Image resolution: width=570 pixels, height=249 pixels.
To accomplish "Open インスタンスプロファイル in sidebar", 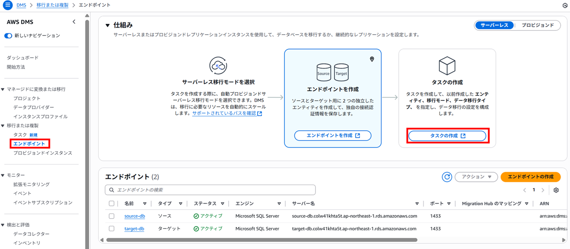I will (x=41, y=116).
